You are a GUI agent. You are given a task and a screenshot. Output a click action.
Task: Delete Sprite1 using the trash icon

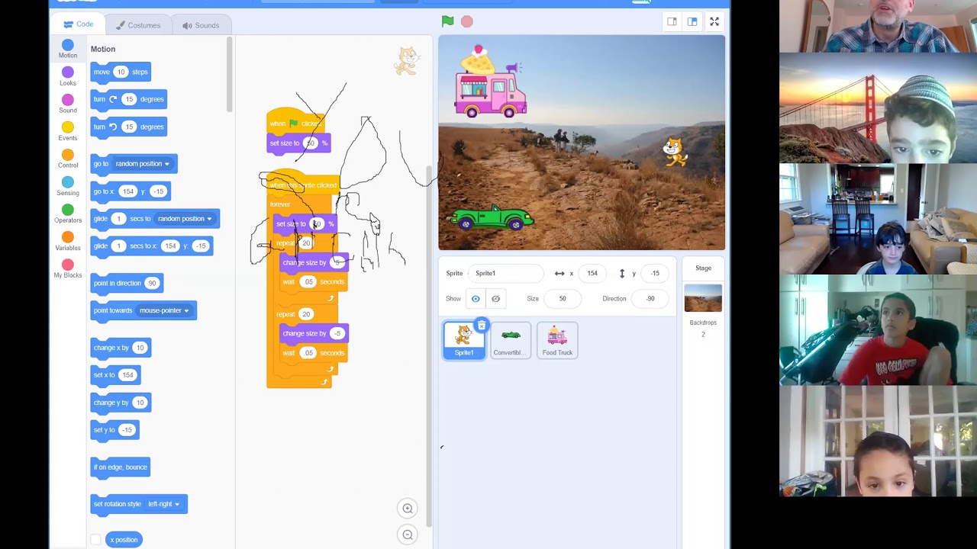(481, 326)
